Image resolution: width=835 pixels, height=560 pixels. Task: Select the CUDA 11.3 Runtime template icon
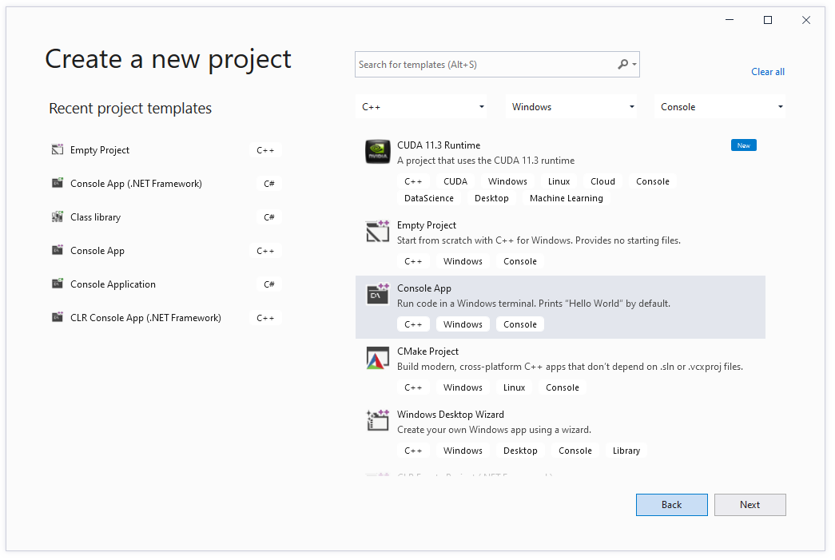(376, 152)
